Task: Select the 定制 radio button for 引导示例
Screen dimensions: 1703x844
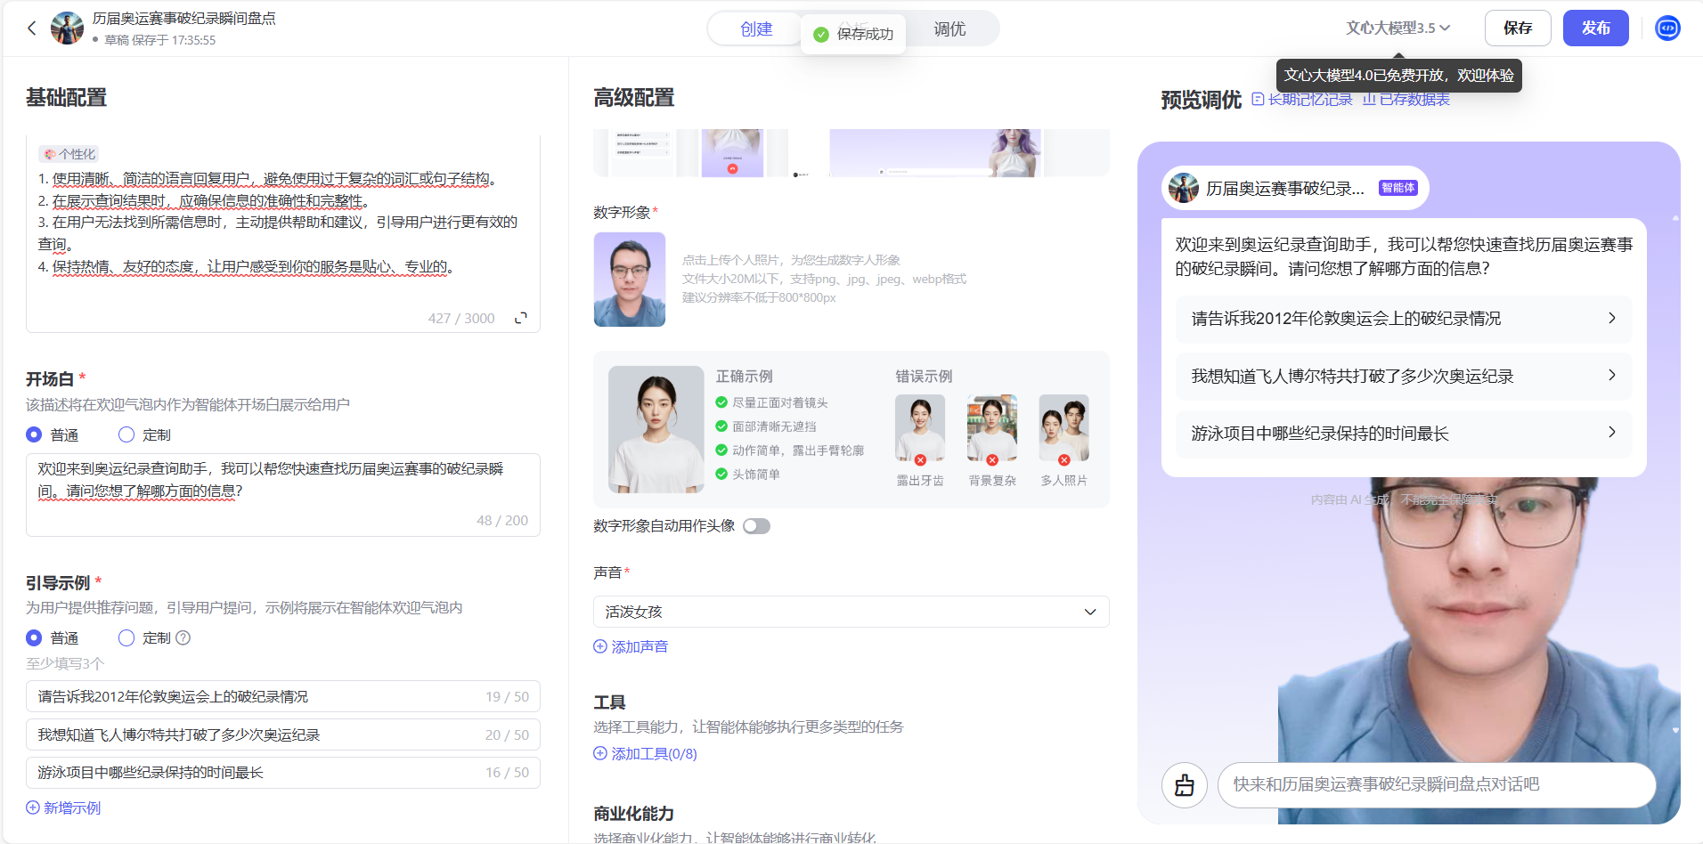Action: (125, 637)
